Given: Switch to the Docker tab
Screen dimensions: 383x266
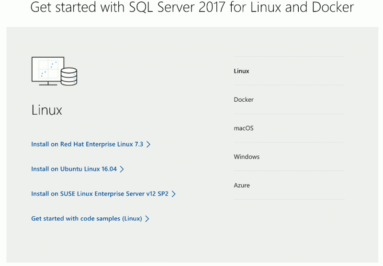Looking at the screenshot, I should pos(244,100).
